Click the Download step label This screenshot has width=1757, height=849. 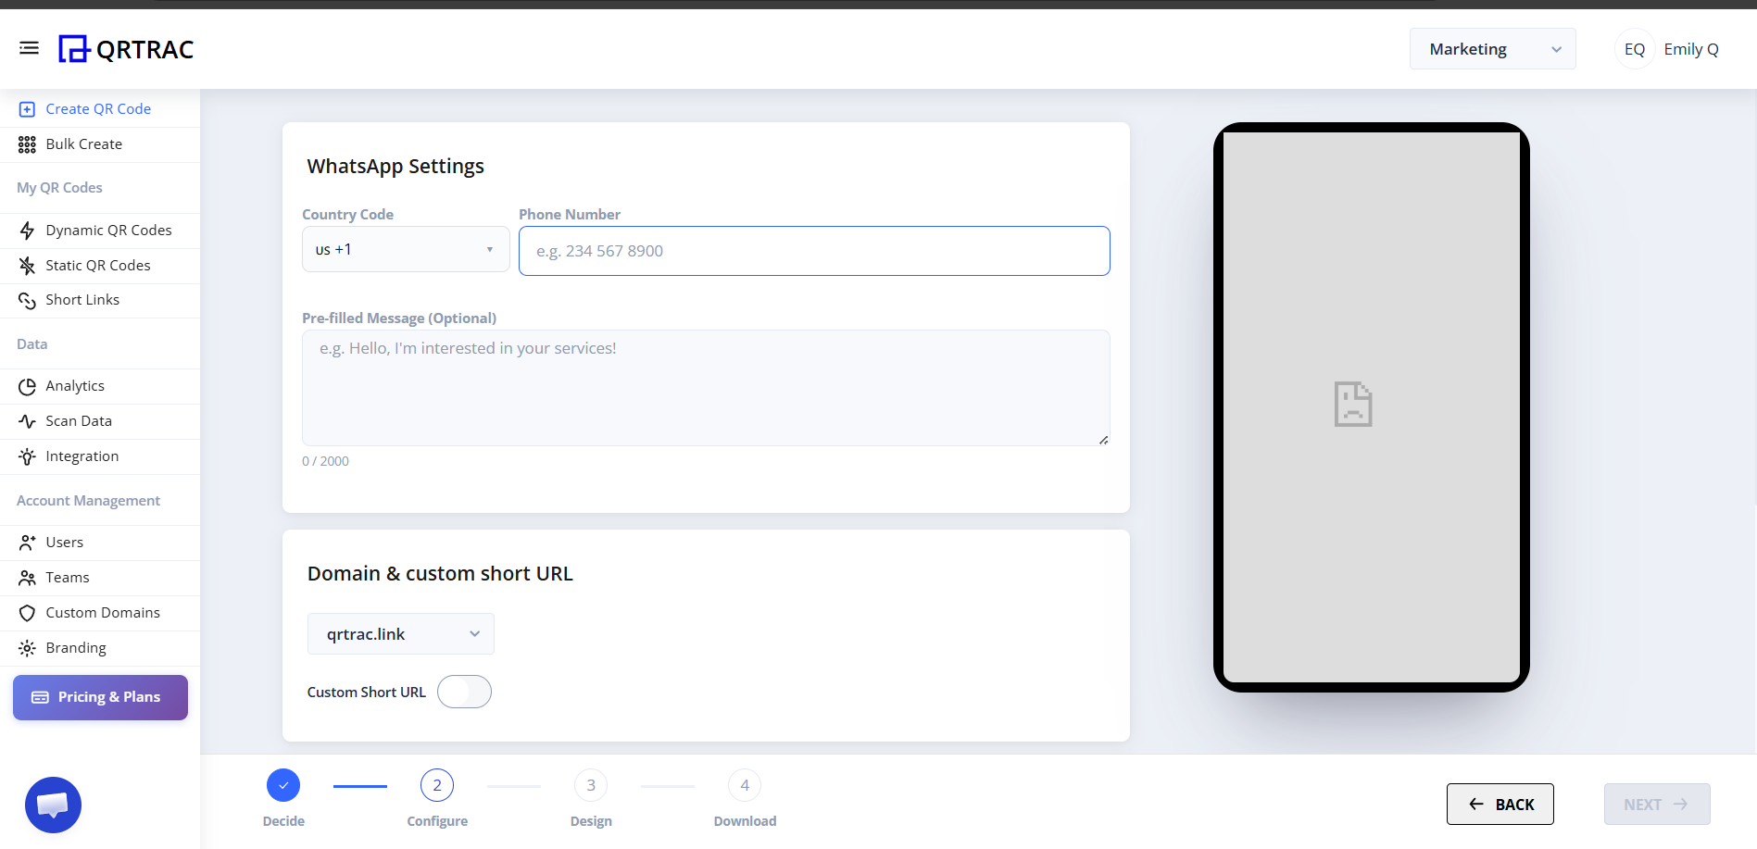[745, 821]
